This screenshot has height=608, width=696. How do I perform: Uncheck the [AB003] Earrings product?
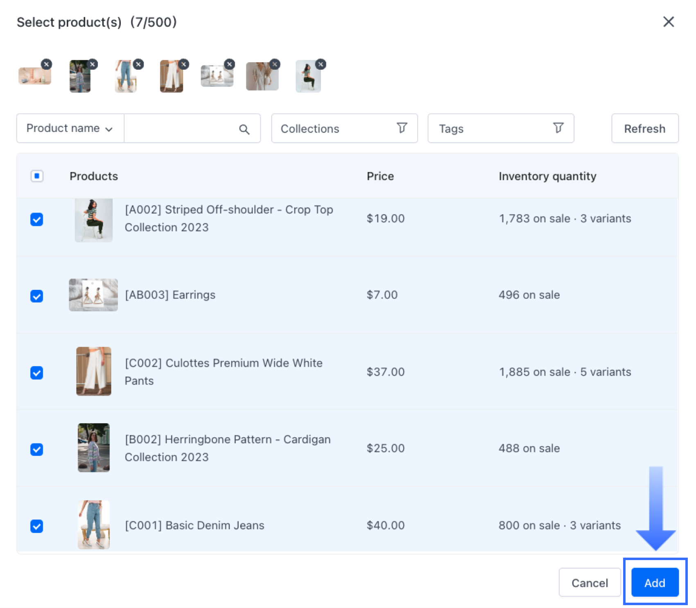click(37, 296)
